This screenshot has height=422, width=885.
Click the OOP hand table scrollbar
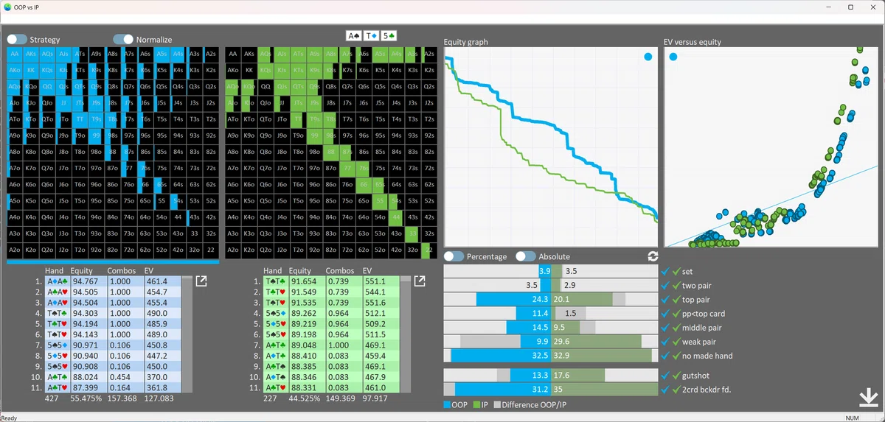point(187,334)
